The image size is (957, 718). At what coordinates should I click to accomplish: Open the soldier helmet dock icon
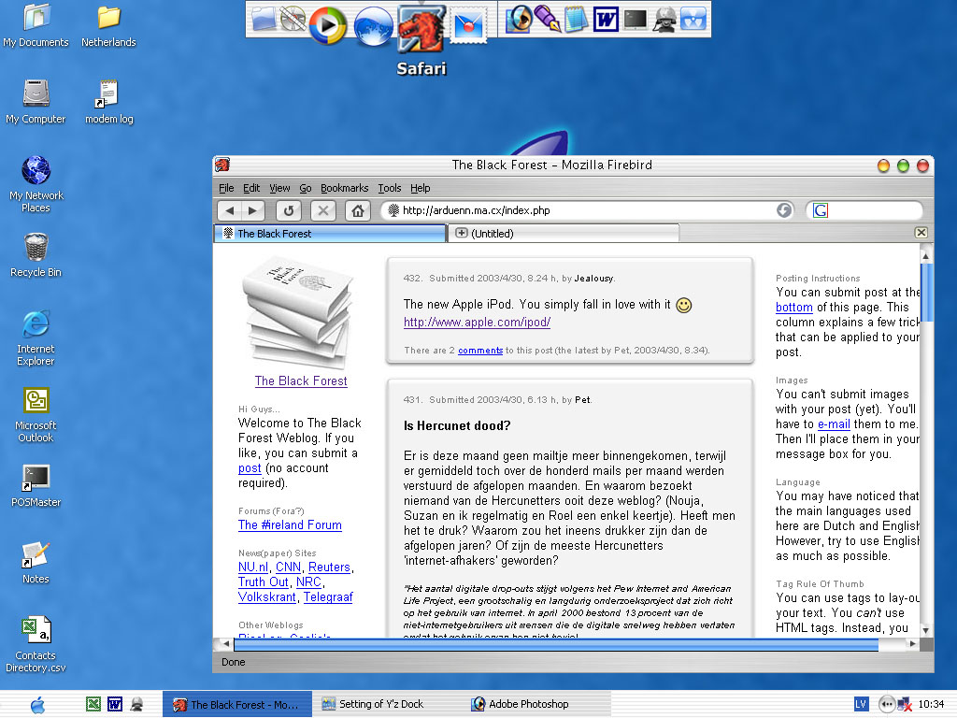pyautogui.click(x=664, y=19)
